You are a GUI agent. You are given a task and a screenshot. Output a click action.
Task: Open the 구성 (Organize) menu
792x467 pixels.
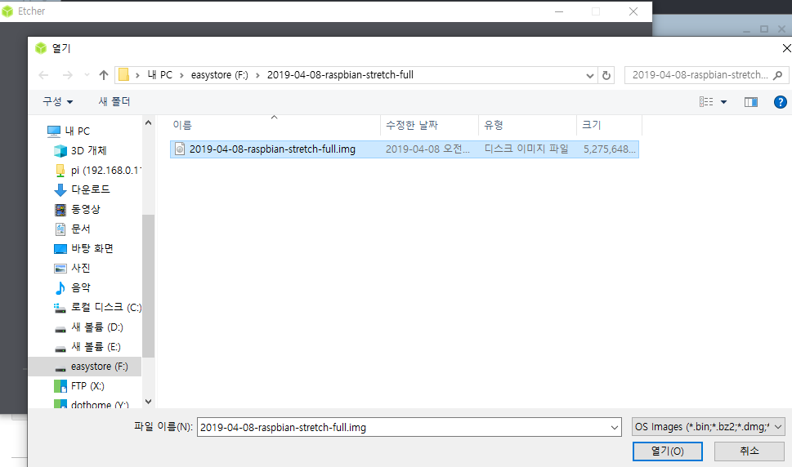(57, 101)
